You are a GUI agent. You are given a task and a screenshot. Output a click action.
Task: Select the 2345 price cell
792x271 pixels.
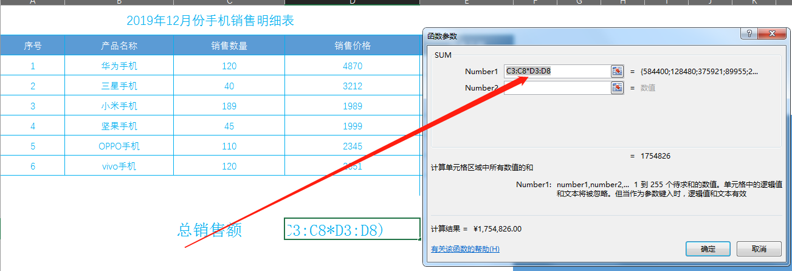pos(353,146)
